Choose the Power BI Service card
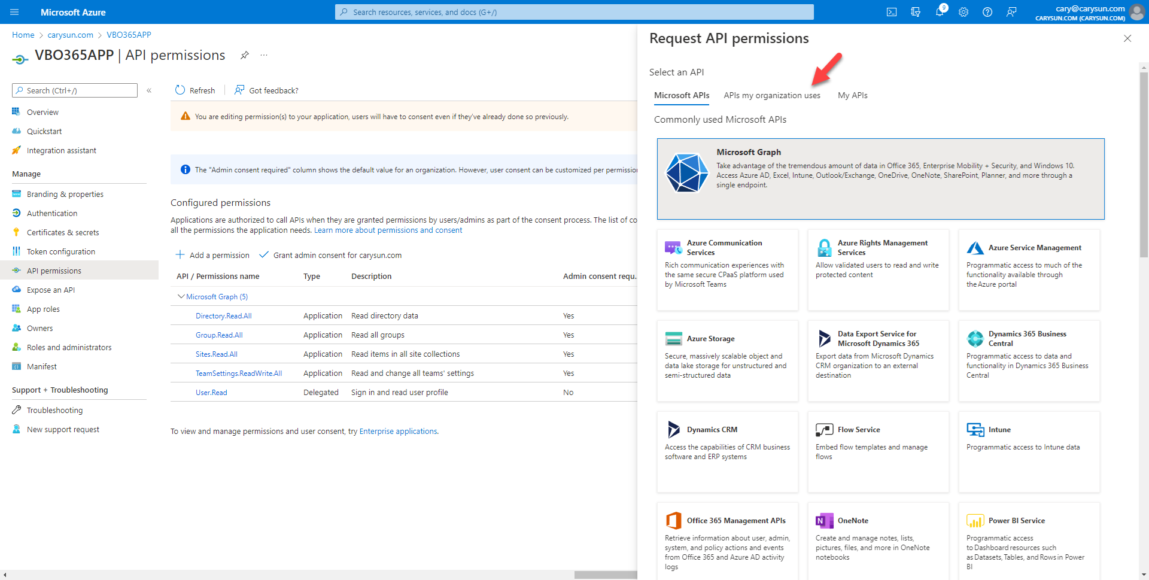Screen dimensions: 1149x580 [x=1029, y=541]
